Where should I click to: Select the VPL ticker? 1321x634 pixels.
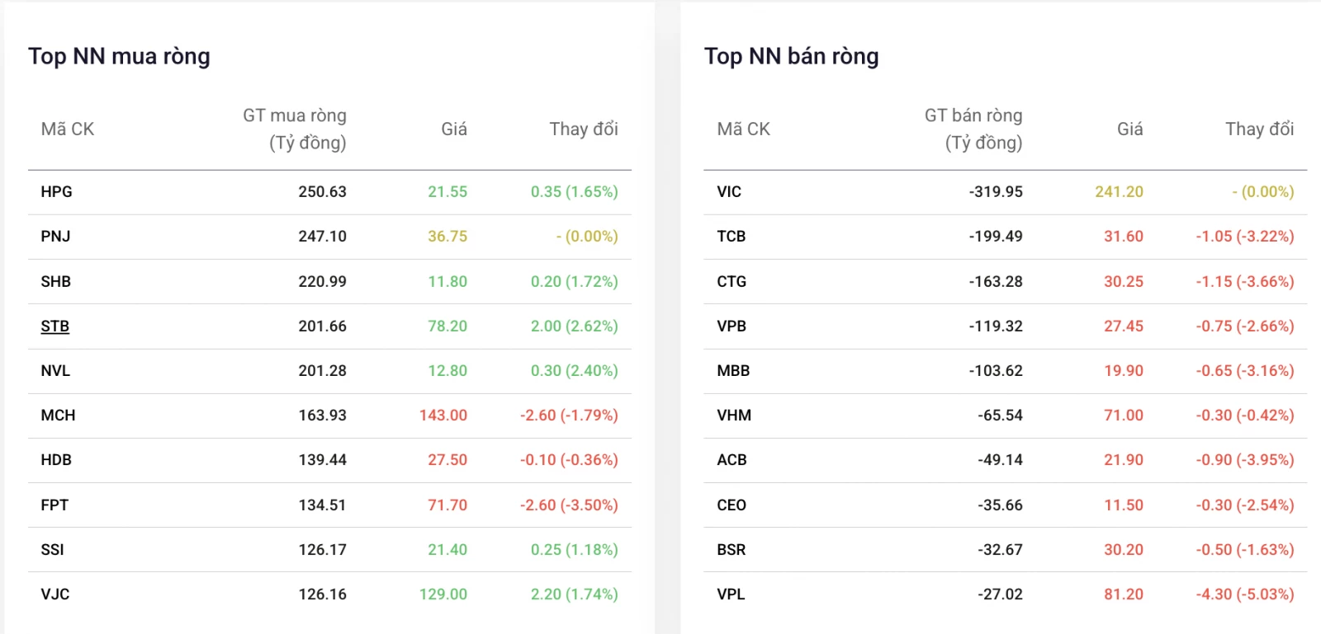[731, 594]
